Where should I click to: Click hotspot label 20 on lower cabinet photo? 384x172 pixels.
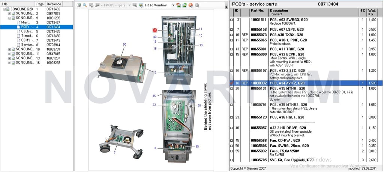click(x=199, y=105)
